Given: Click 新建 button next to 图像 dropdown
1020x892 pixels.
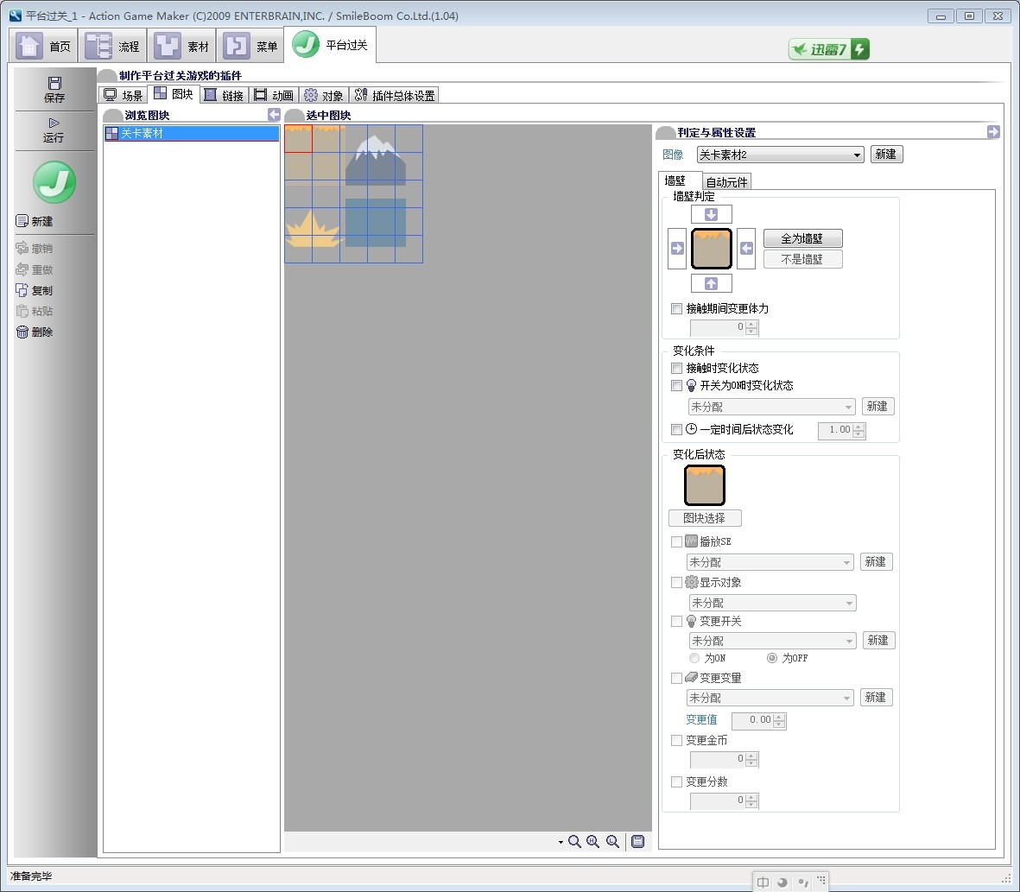Looking at the screenshot, I should pos(887,155).
